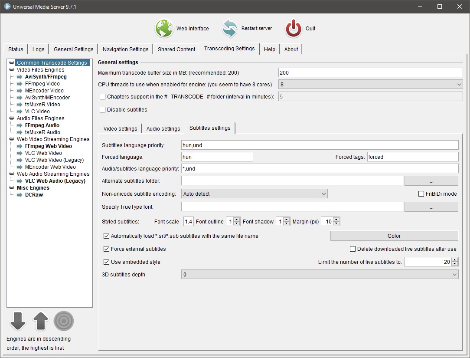The width and height of the screenshot is (470, 358).
Task: Uncheck Force external subtitles
Action: (106, 249)
